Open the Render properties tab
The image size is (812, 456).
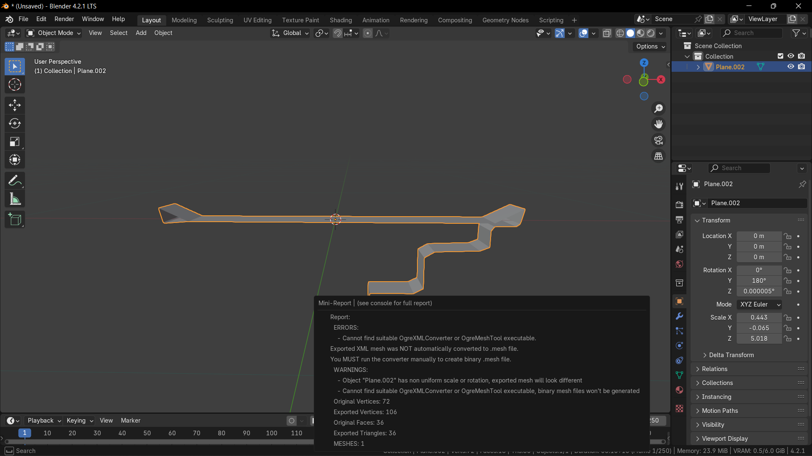pos(679,205)
